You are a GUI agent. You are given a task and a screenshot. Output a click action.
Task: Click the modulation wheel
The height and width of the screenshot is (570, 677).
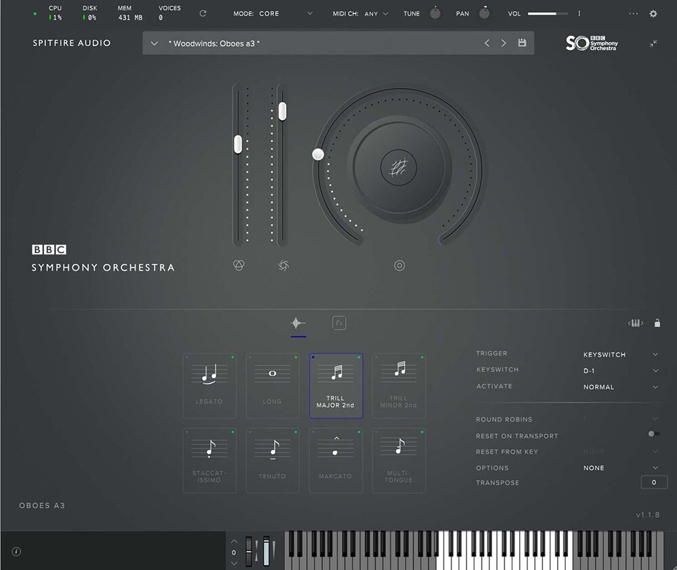[266, 552]
